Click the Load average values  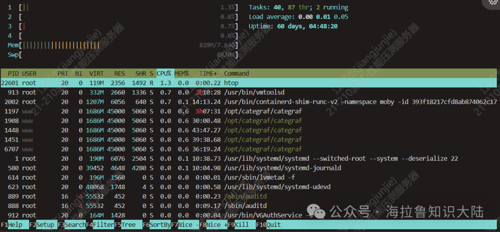point(323,17)
